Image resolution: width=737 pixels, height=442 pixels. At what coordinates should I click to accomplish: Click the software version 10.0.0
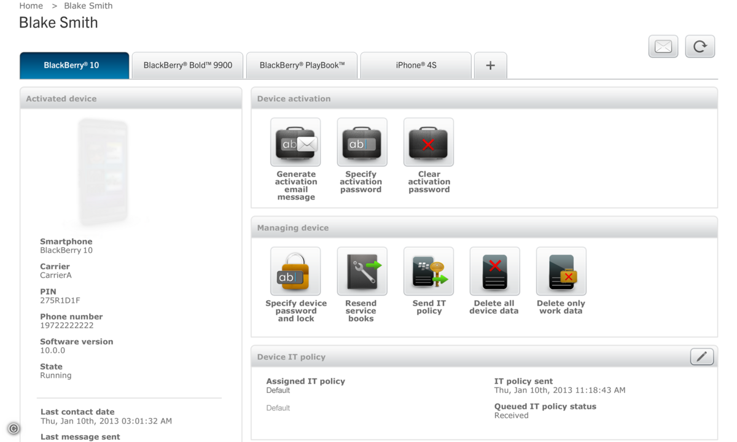(52, 351)
